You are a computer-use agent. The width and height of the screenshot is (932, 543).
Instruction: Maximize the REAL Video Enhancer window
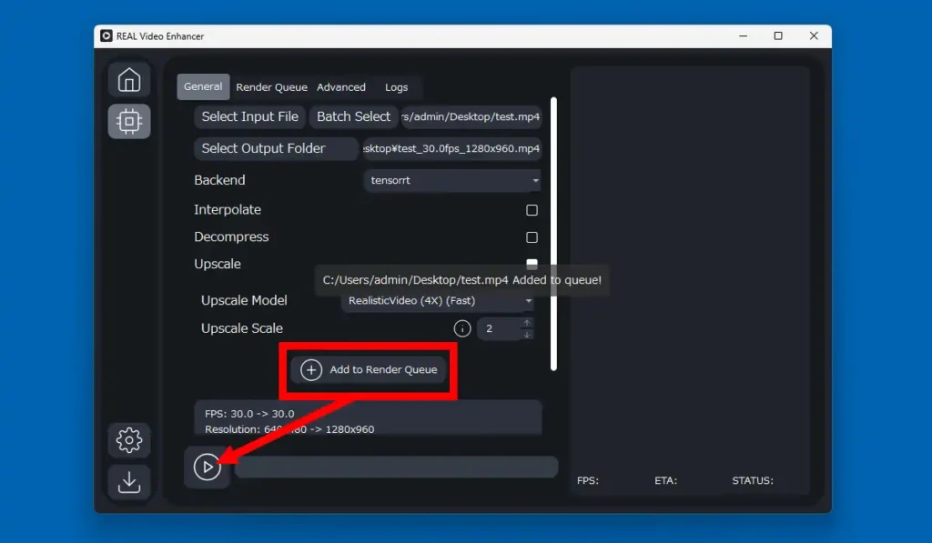(x=778, y=36)
